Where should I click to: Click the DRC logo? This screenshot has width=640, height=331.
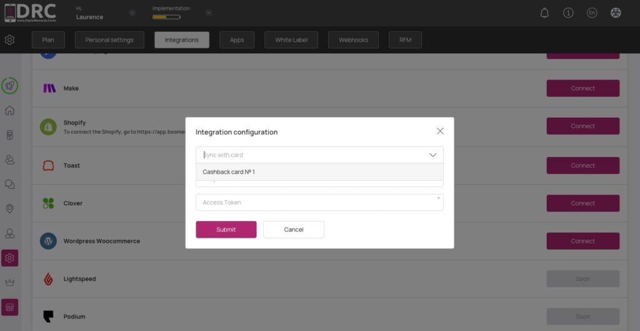pyautogui.click(x=30, y=13)
